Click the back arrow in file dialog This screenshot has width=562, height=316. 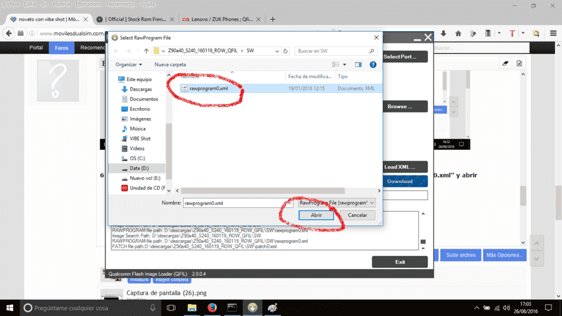116,51
